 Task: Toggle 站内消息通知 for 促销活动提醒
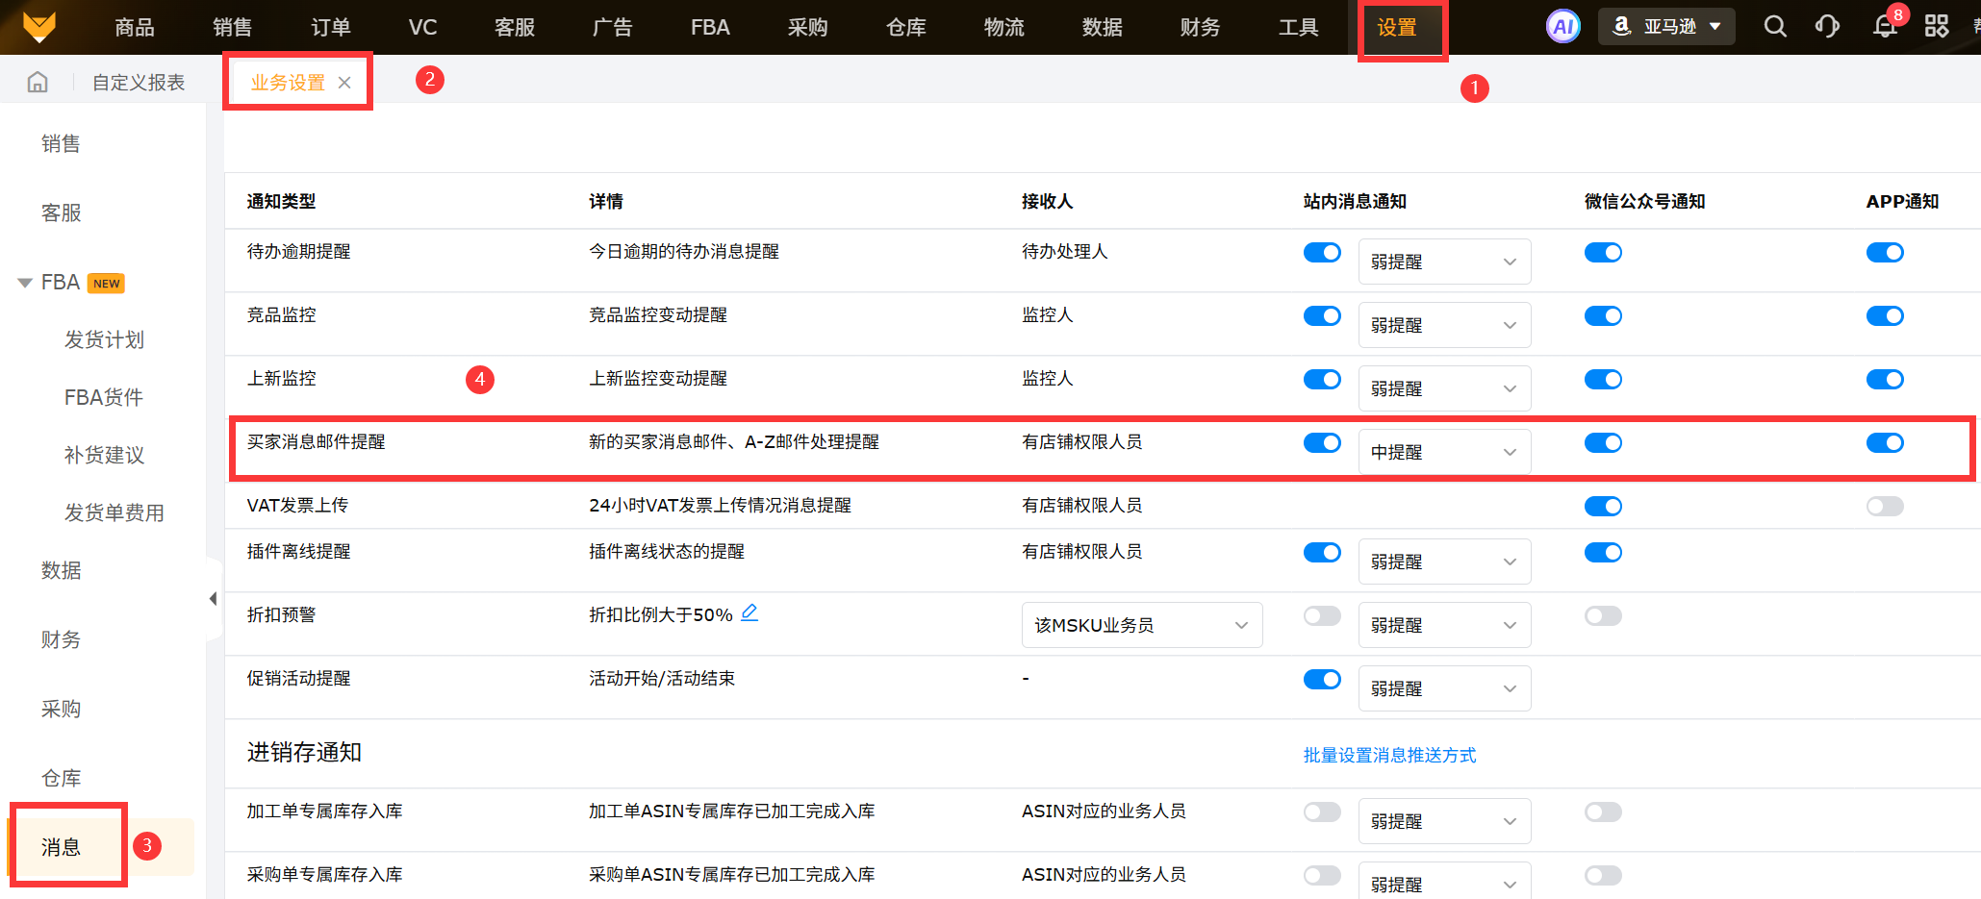(x=1322, y=679)
